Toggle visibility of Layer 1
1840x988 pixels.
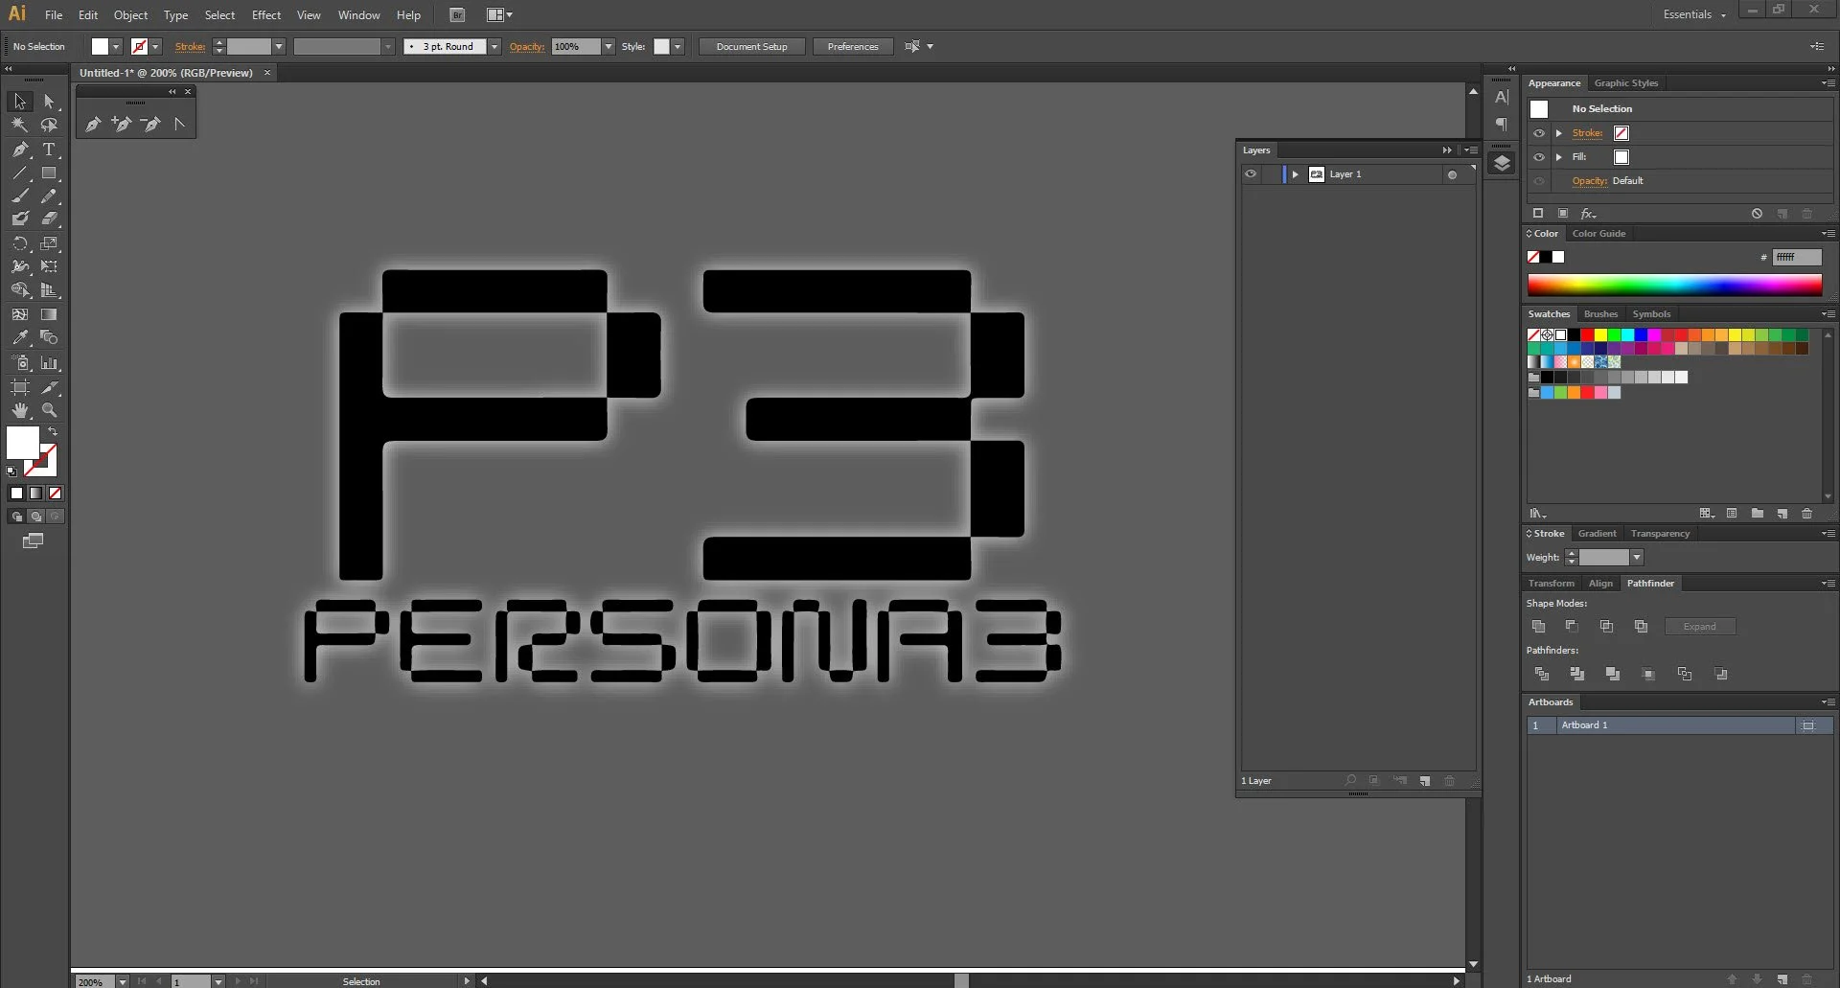click(1251, 174)
